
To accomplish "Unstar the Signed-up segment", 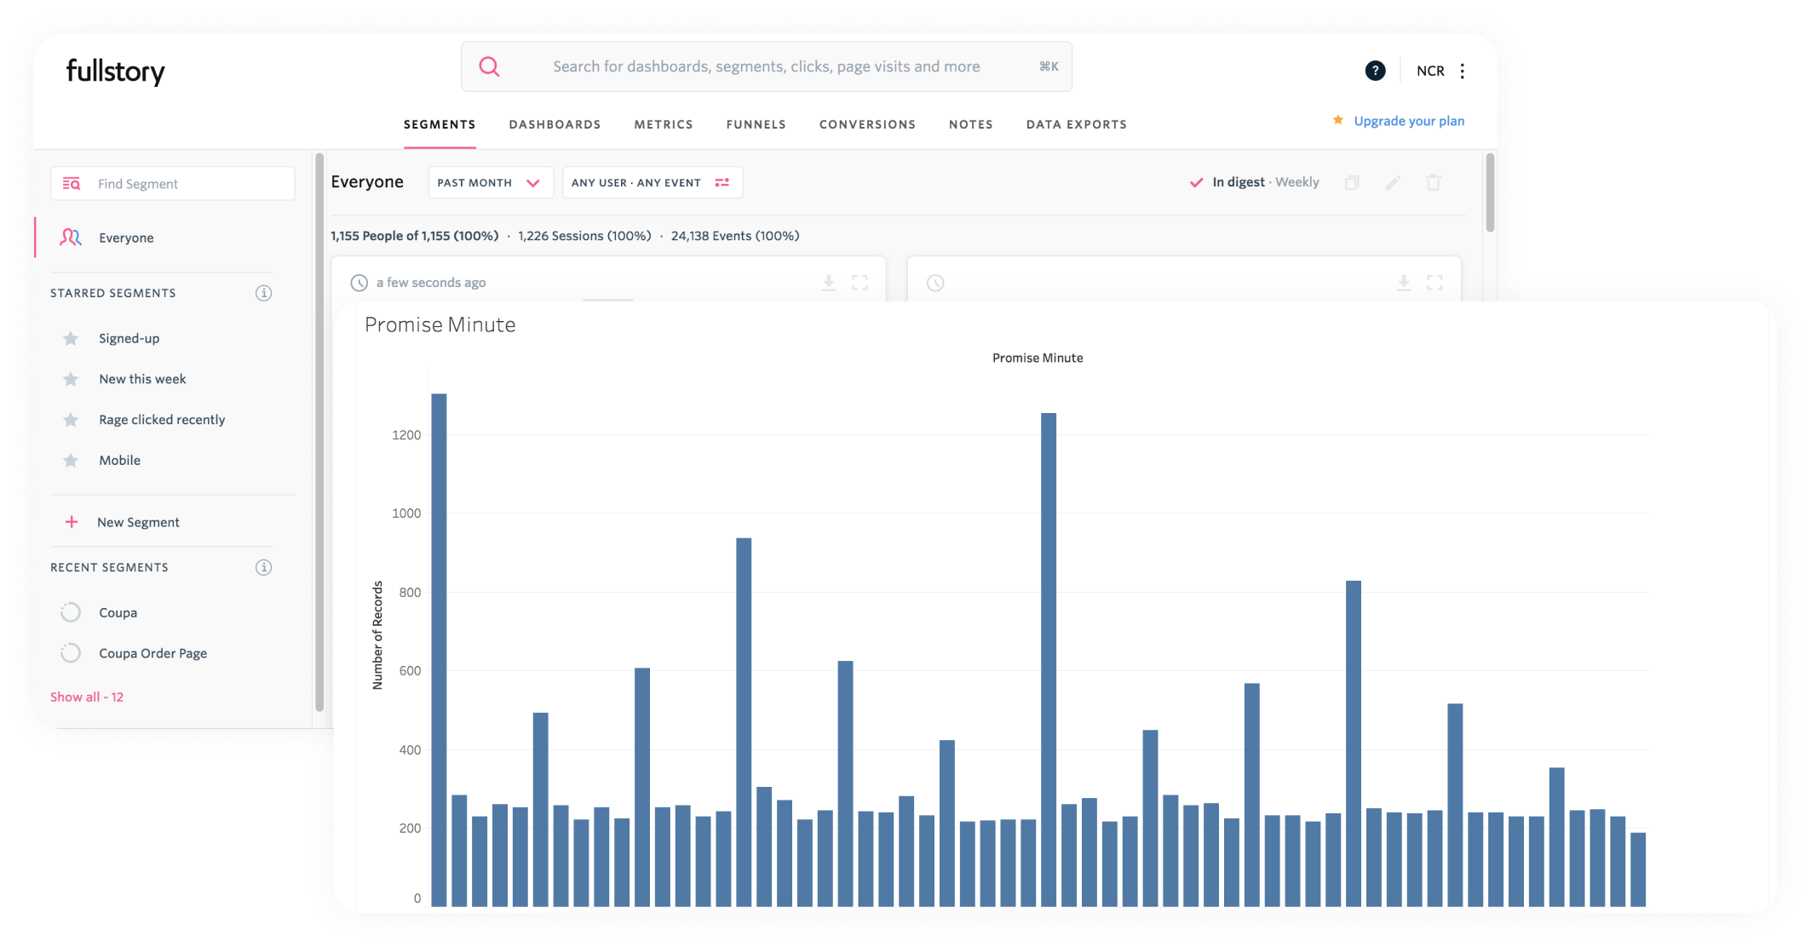I will coord(70,338).
